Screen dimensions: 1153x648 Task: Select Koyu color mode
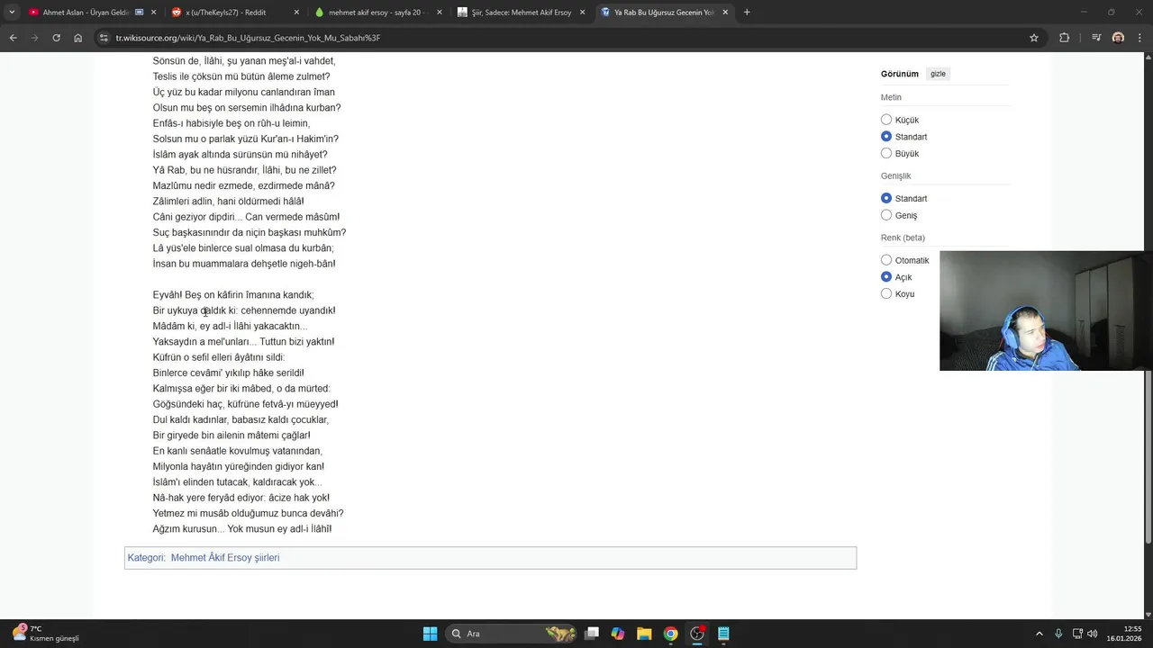tap(886, 293)
